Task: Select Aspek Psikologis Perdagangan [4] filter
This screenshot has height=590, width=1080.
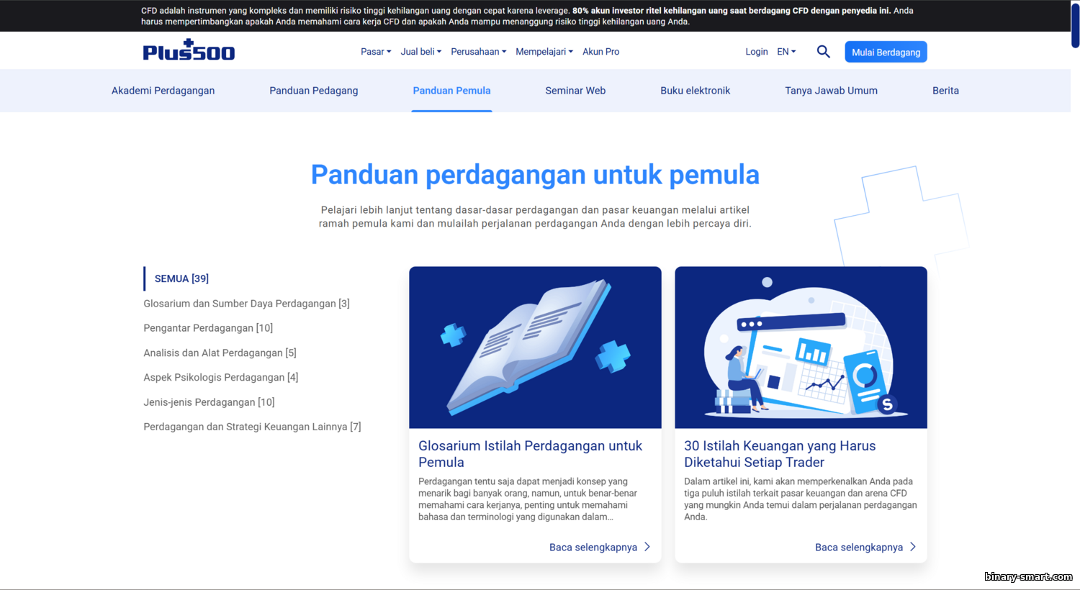Action: (220, 377)
